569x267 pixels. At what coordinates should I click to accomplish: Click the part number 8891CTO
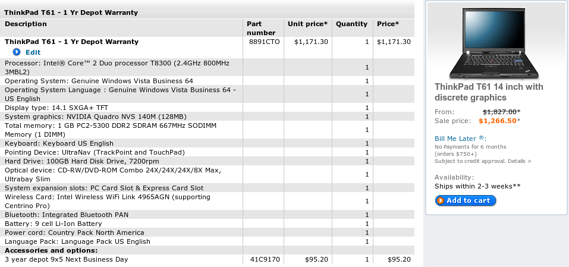click(x=264, y=42)
